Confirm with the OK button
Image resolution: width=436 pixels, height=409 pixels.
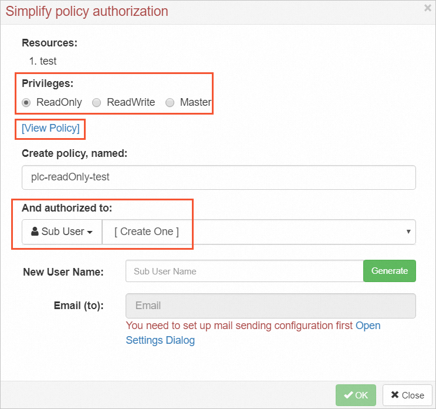(x=356, y=395)
